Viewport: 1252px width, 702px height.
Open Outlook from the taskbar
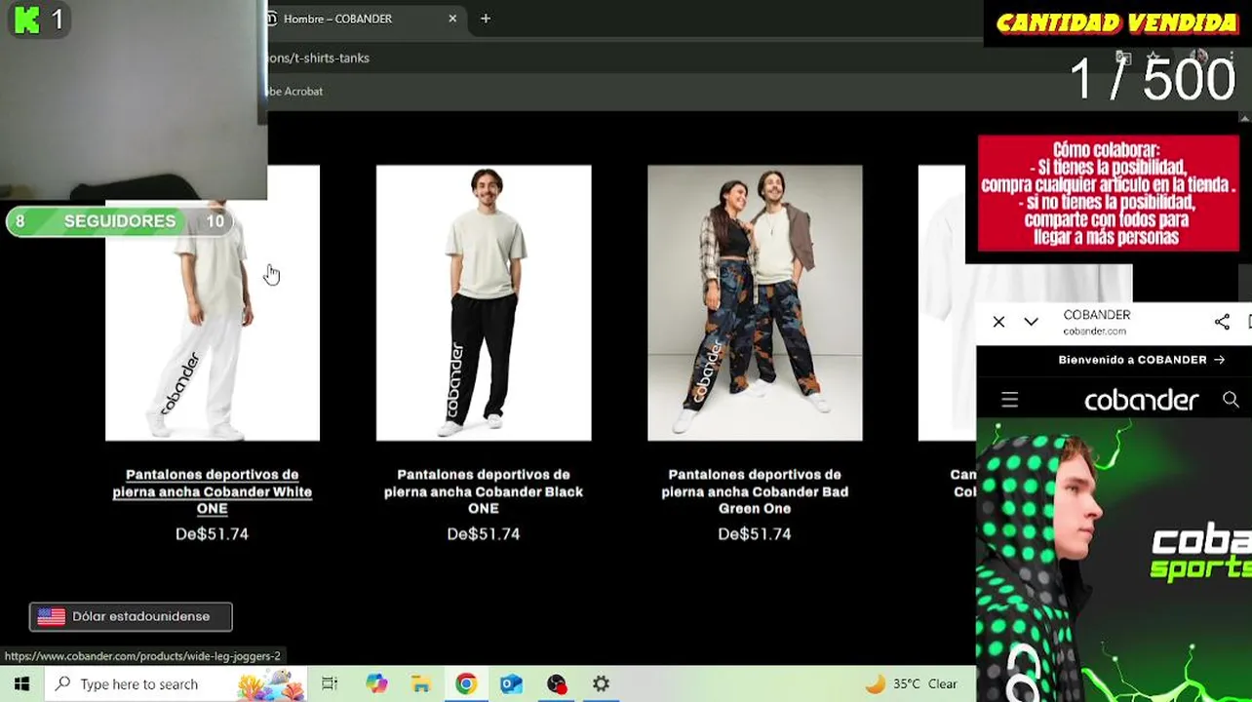pos(511,683)
